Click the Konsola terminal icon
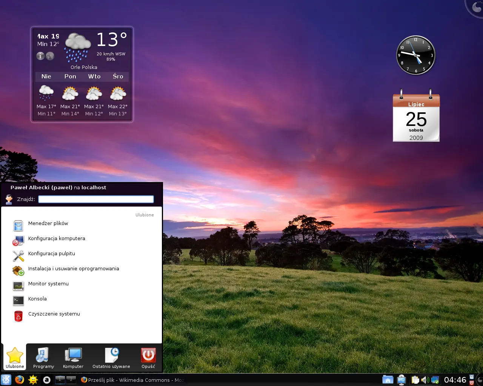Image resolution: width=483 pixels, height=386 pixels. pos(18,301)
